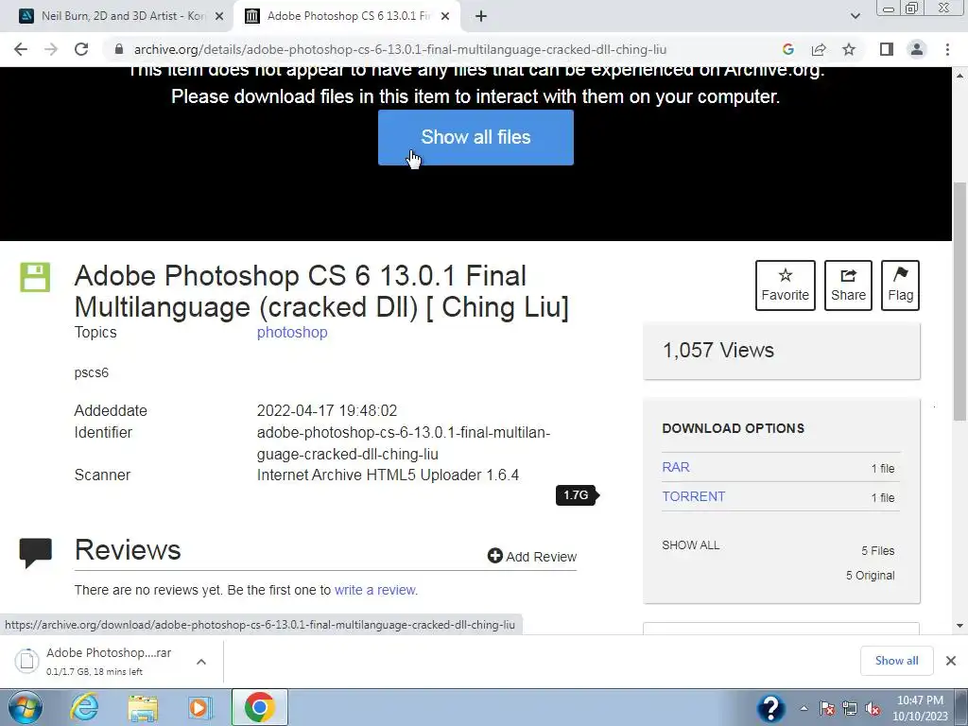Click the muted volume tray icon
Viewport: 968px width, 726px height.
(x=873, y=708)
